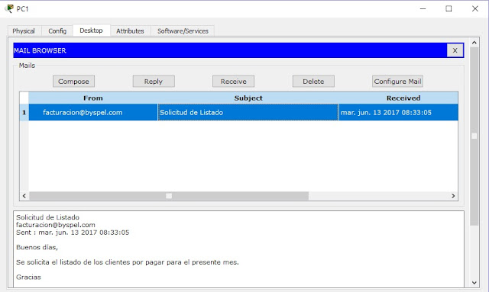Select the Desktop tab
The height and width of the screenshot is (292, 489).
pyautogui.click(x=91, y=30)
